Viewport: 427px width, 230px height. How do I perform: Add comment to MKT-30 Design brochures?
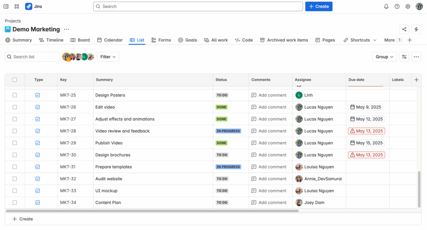click(x=269, y=155)
